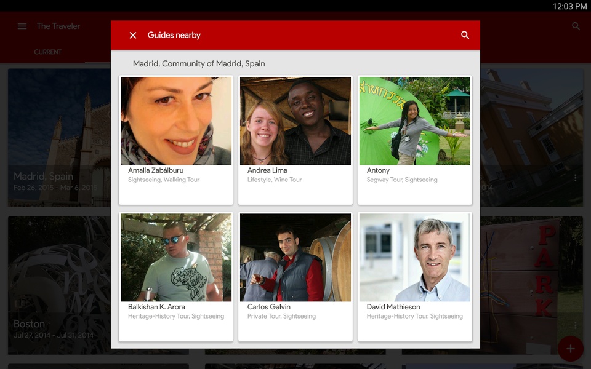View Antony's Segway Tour guide photo

click(414, 121)
